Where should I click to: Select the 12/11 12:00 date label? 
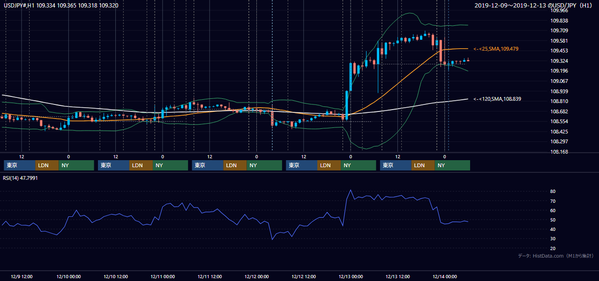tap(210, 276)
